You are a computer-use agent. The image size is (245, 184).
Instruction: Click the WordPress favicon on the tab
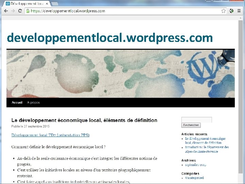(7, 3)
